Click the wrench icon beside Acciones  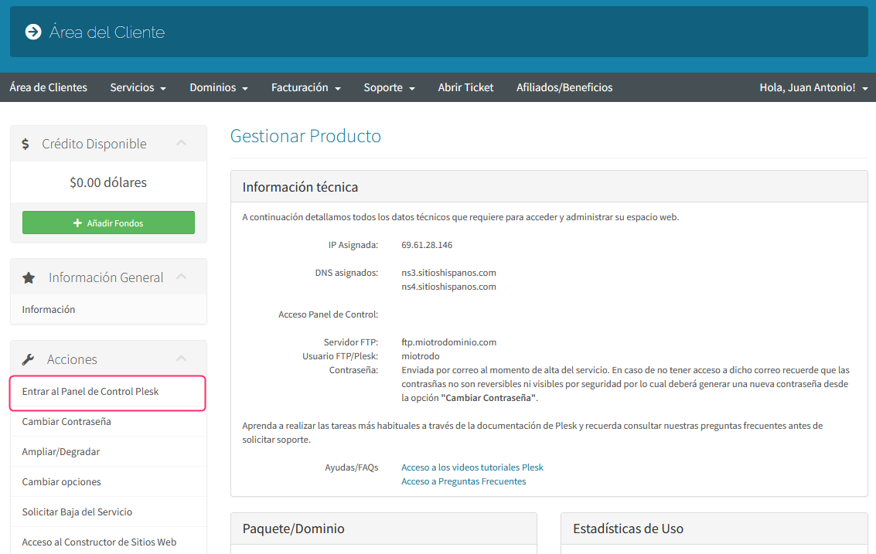(28, 359)
